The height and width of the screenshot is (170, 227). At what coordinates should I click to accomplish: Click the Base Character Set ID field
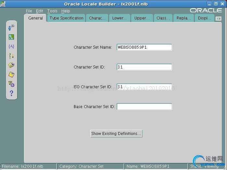[144, 107]
